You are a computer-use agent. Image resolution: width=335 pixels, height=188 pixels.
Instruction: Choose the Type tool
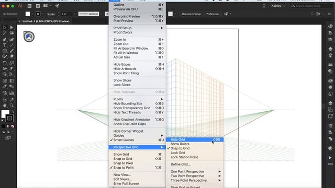5,45
